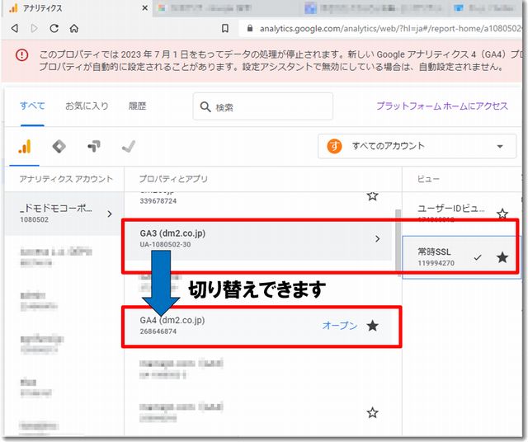
Task: Click the プロパティとアプリ column header
Action: 173,179
